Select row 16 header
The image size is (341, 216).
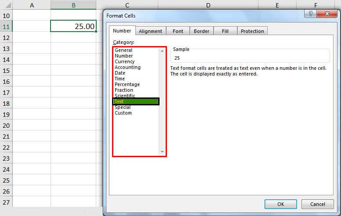(x=6, y=82)
